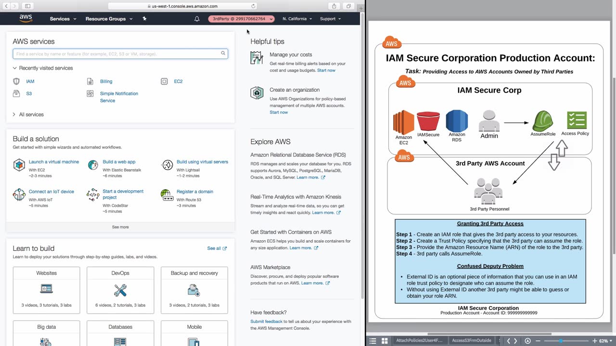The image size is (616, 346).
Task: Click the S3 service icon
Action: click(16, 94)
